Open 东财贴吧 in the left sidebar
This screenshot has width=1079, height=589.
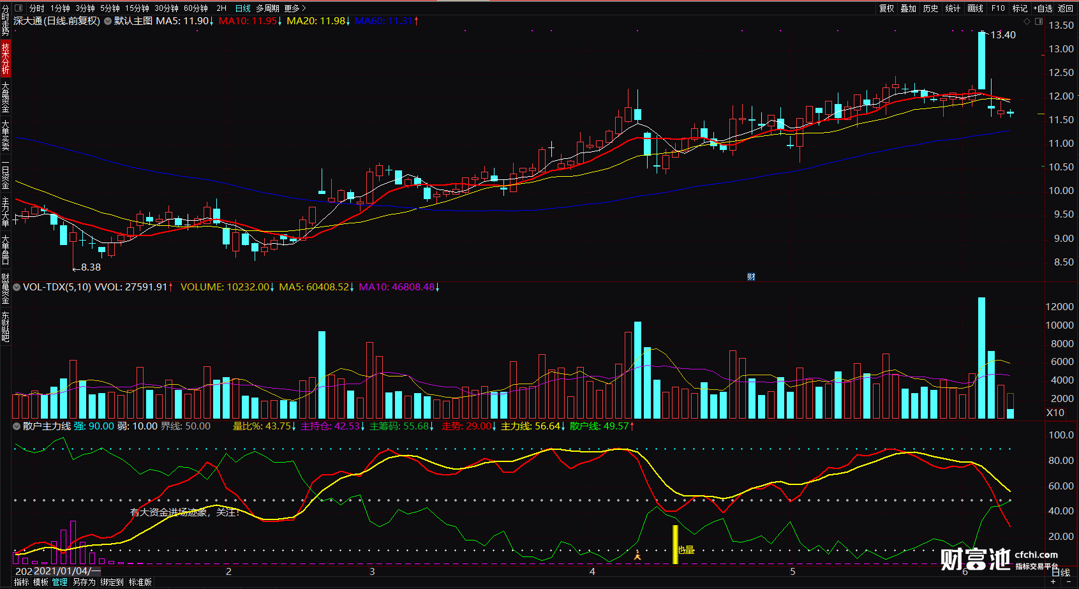tap(5, 327)
